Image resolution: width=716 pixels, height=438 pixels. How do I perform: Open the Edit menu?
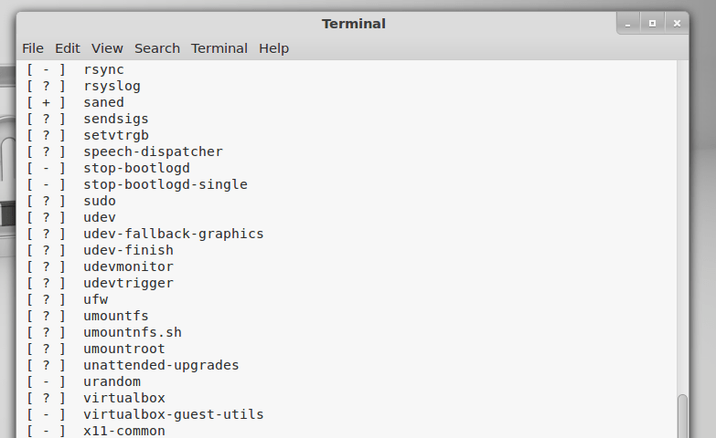[x=68, y=48]
